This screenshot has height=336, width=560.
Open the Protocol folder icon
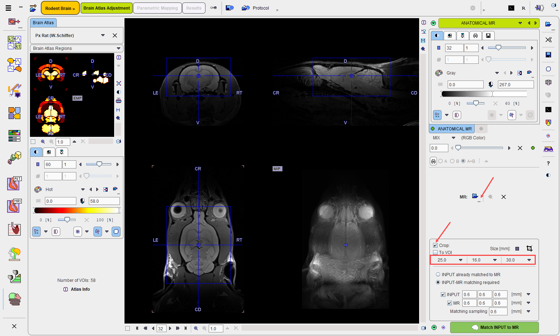245,8
